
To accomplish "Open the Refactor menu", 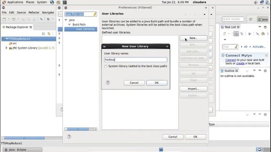I will (x=34, y=12).
